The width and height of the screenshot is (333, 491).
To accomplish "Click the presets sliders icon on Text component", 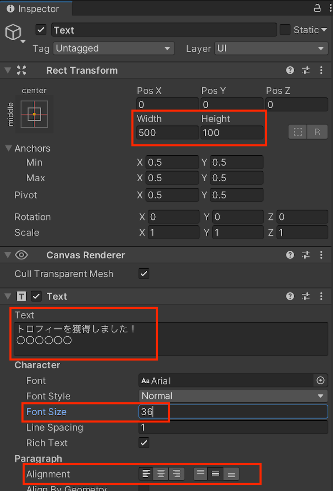I will coord(306,296).
